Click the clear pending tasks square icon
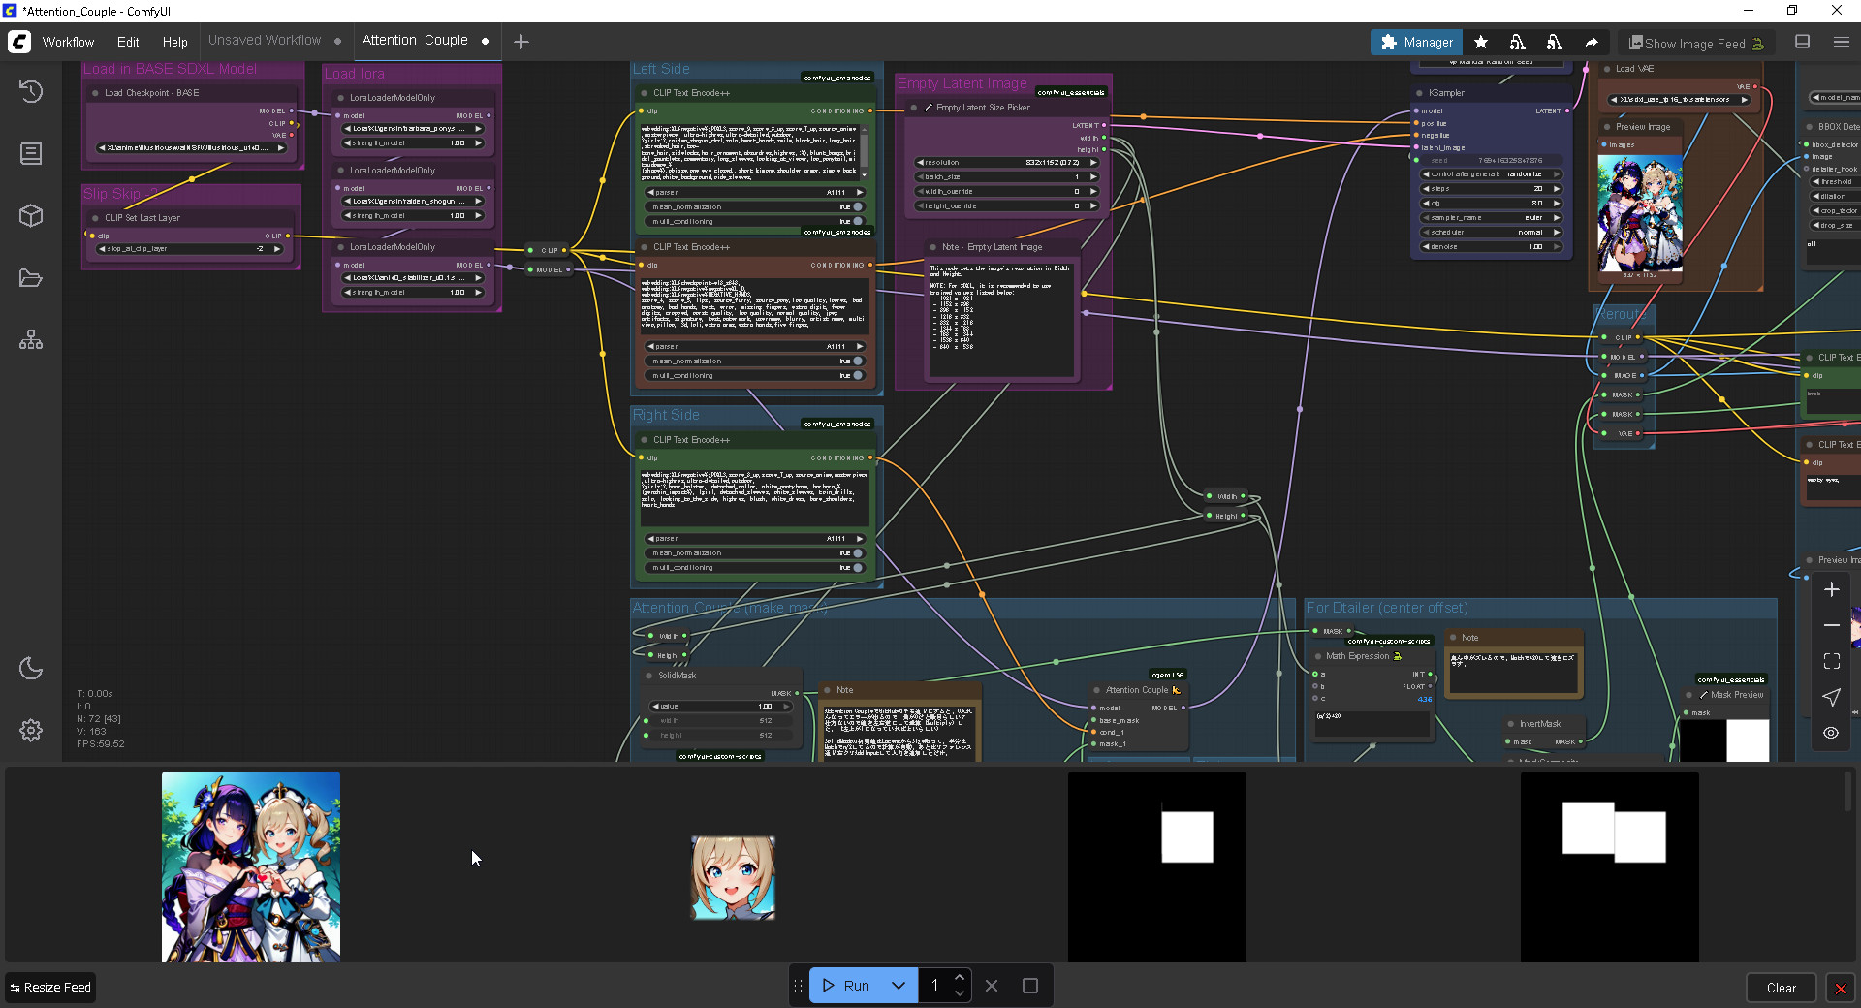Image resolution: width=1861 pixels, height=1008 pixels. [x=1030, y=986]
